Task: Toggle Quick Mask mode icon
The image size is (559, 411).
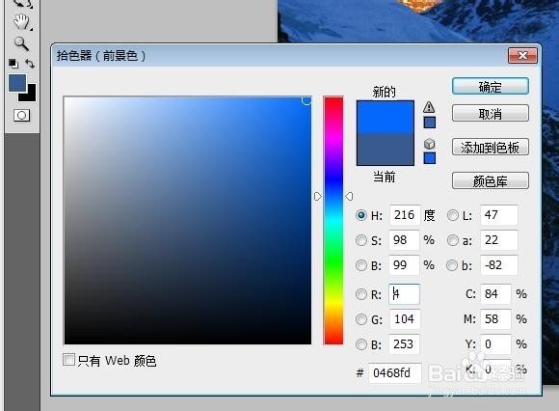Action: coord(21,116)
